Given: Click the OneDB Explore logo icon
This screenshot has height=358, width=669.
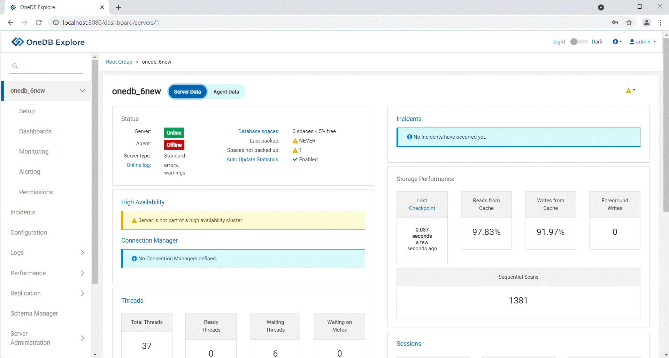Looking at the screenshot, I should click(17, 42).
